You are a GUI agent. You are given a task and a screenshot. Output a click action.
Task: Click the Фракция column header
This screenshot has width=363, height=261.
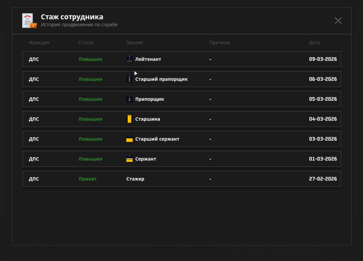click(x=39, y=43)
